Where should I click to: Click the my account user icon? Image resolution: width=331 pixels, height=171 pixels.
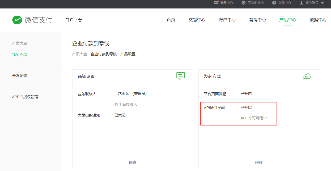tap(302, 3)
